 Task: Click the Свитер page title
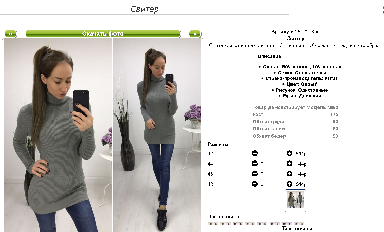coord(144,9)
